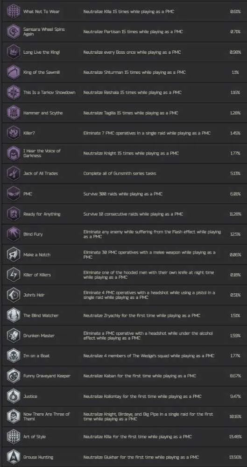Click the Drunken Master description text

148,336
